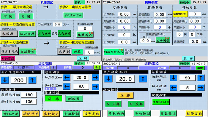
Task: Shift 切点位置 right using the blue arrow
Action: (x=95, y=78)
